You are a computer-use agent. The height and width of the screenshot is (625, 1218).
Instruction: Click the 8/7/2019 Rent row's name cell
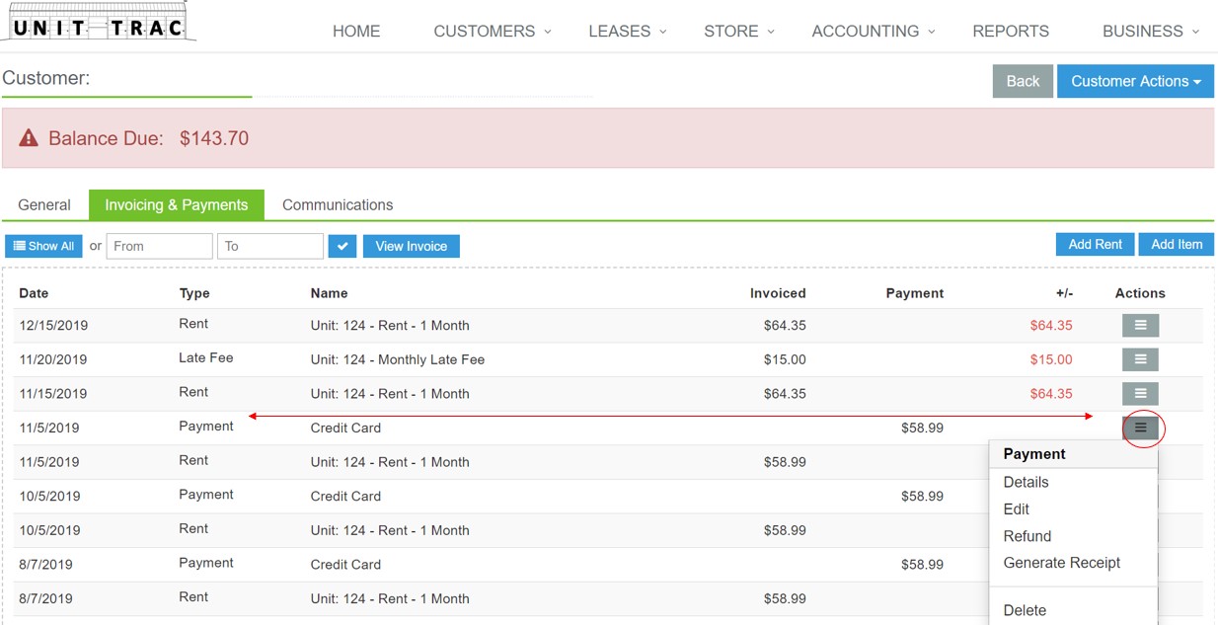[x=390, y=598]
